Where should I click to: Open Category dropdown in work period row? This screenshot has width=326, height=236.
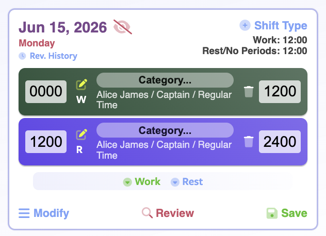[165, 80]
